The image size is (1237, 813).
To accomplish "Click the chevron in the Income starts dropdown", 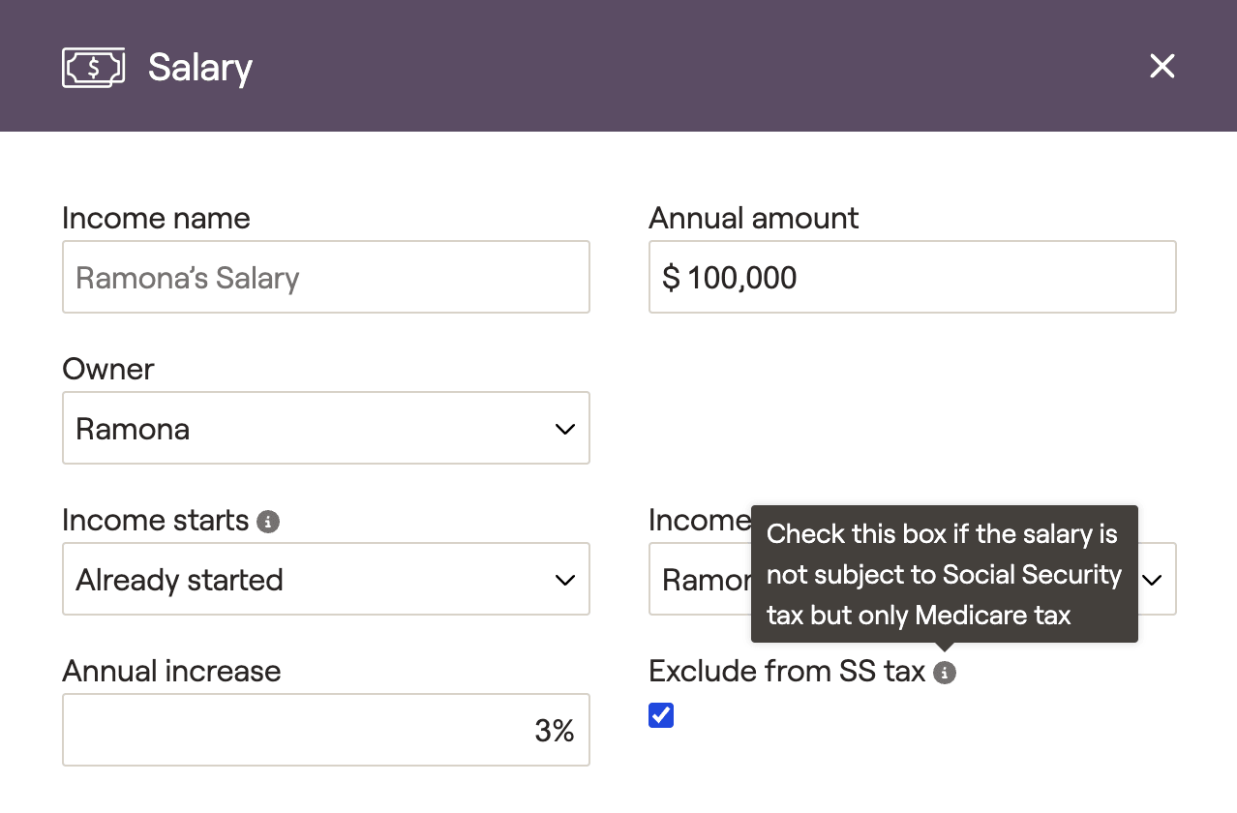I will pyautogui.click(x=565, y=580).
